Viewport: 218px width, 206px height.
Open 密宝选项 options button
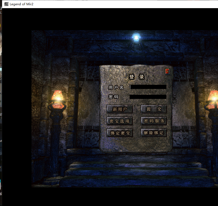(120, 121)
